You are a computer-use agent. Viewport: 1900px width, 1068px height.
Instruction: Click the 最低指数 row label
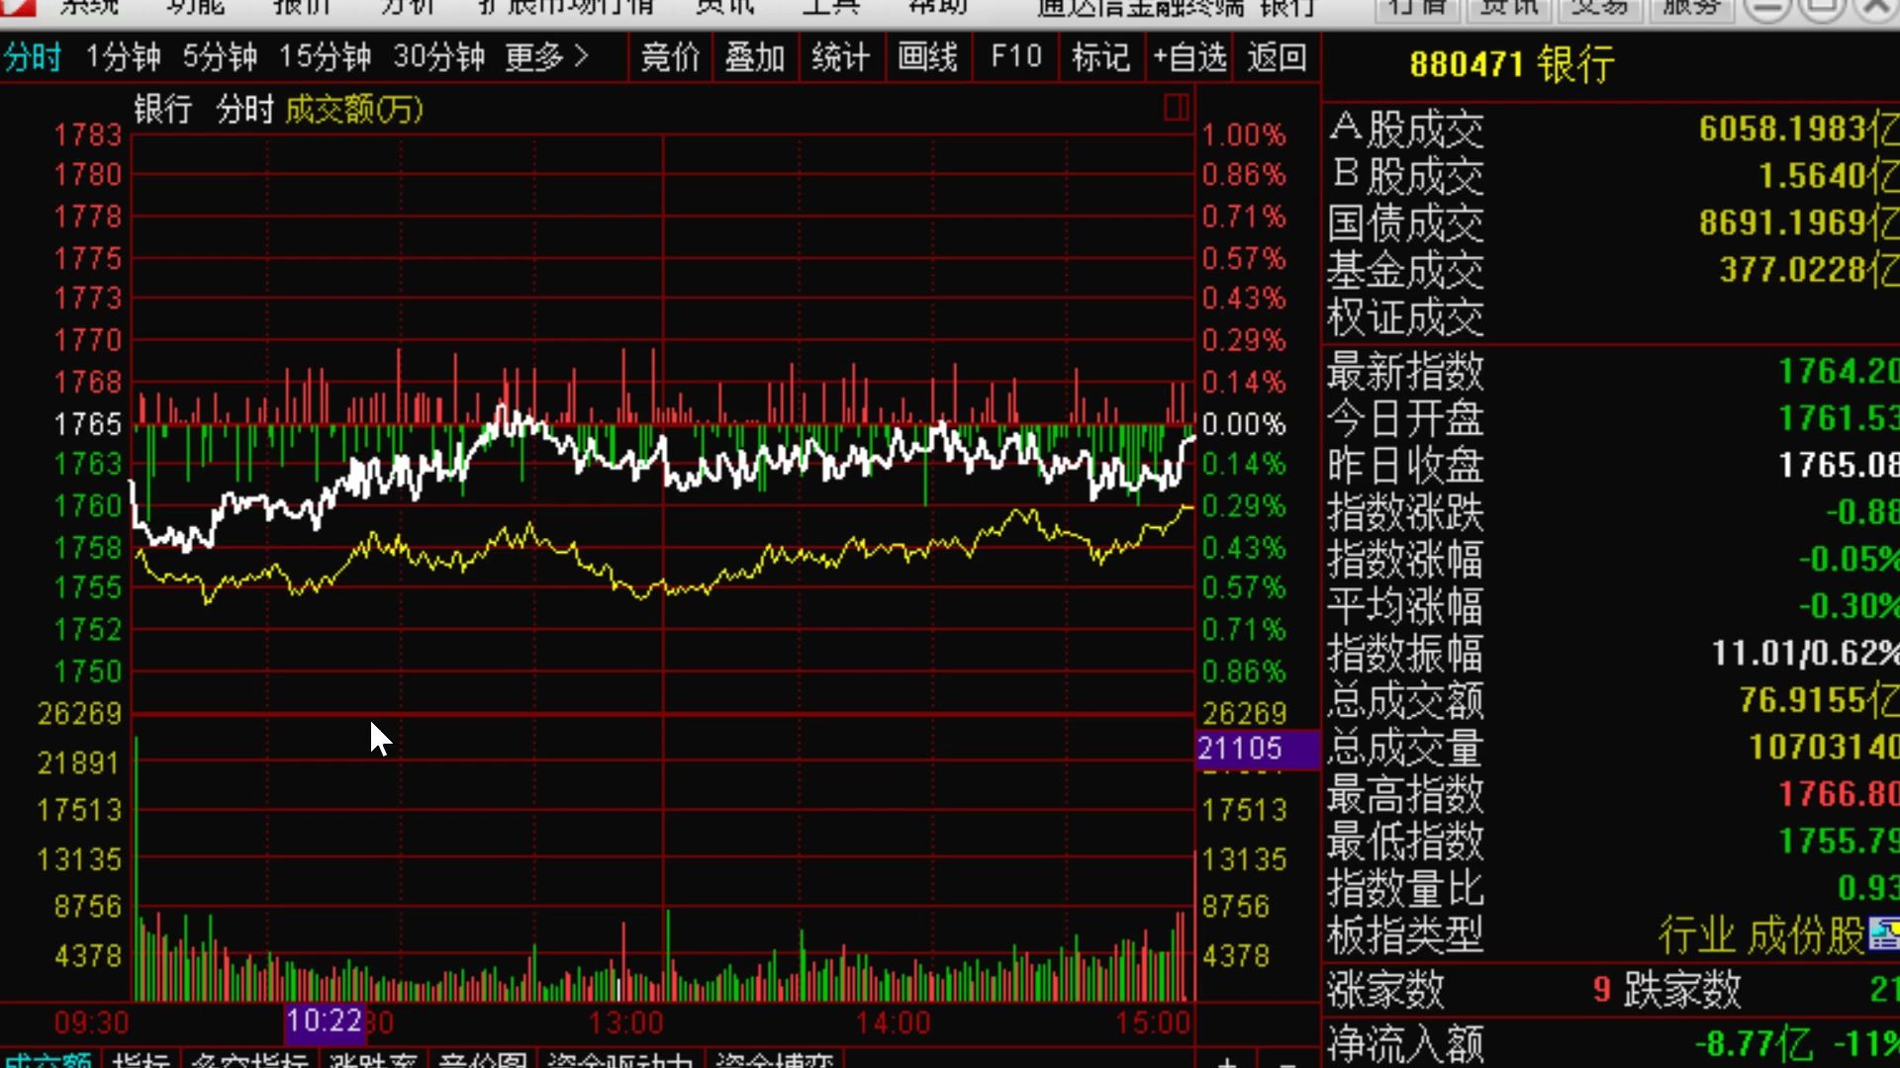click(x=1405, y=842)
